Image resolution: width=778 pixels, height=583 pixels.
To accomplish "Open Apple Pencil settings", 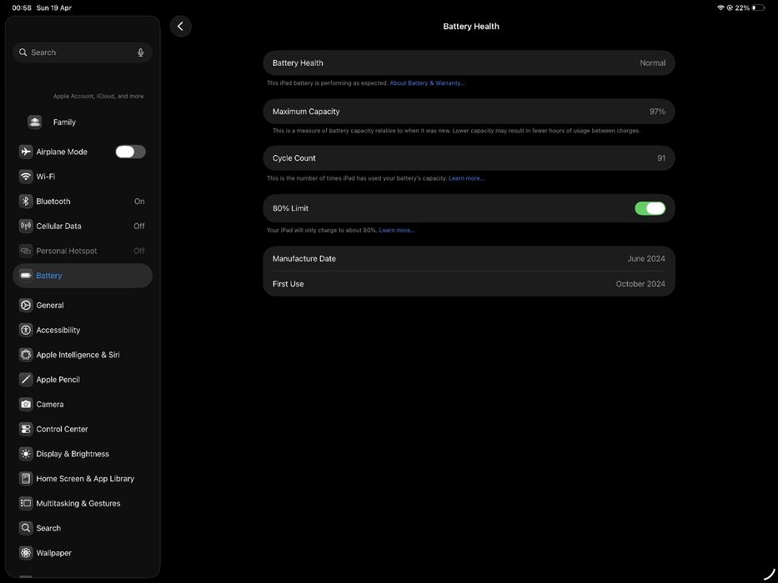I will pos(83,380).
